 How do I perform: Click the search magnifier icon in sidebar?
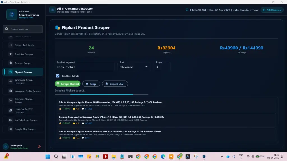coord(7,29)
